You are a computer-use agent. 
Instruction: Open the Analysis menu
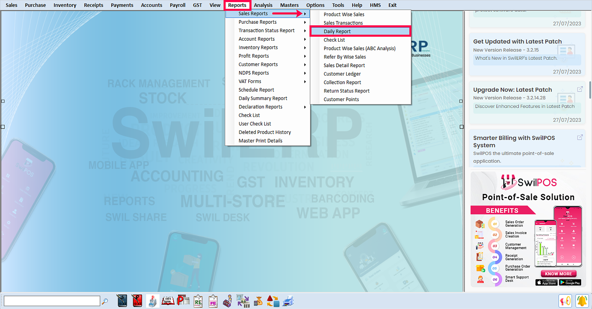[x=263, y=5]
